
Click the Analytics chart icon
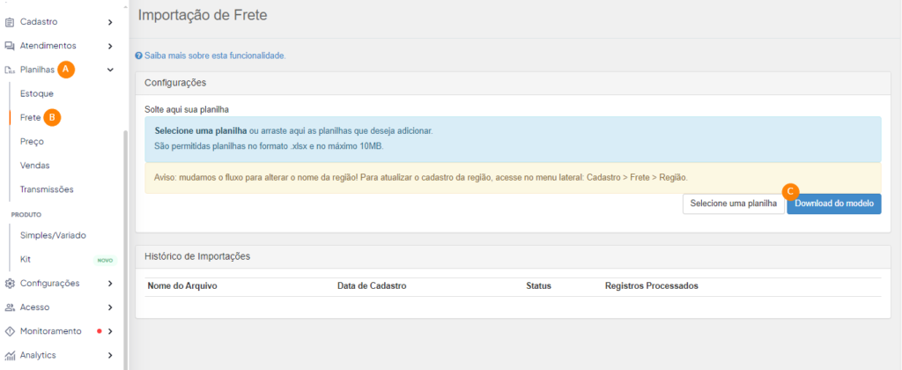10,355
